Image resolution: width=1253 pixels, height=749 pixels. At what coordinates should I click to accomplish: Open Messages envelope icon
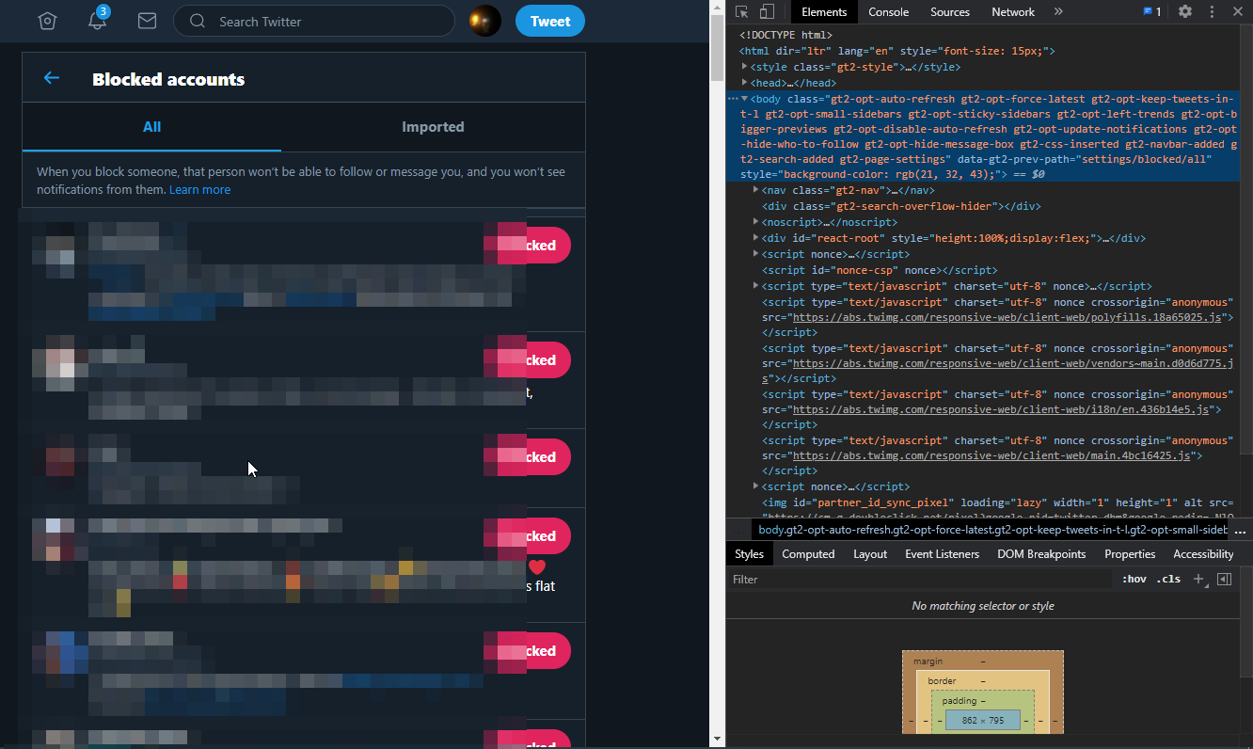click(x=147, y=21)
